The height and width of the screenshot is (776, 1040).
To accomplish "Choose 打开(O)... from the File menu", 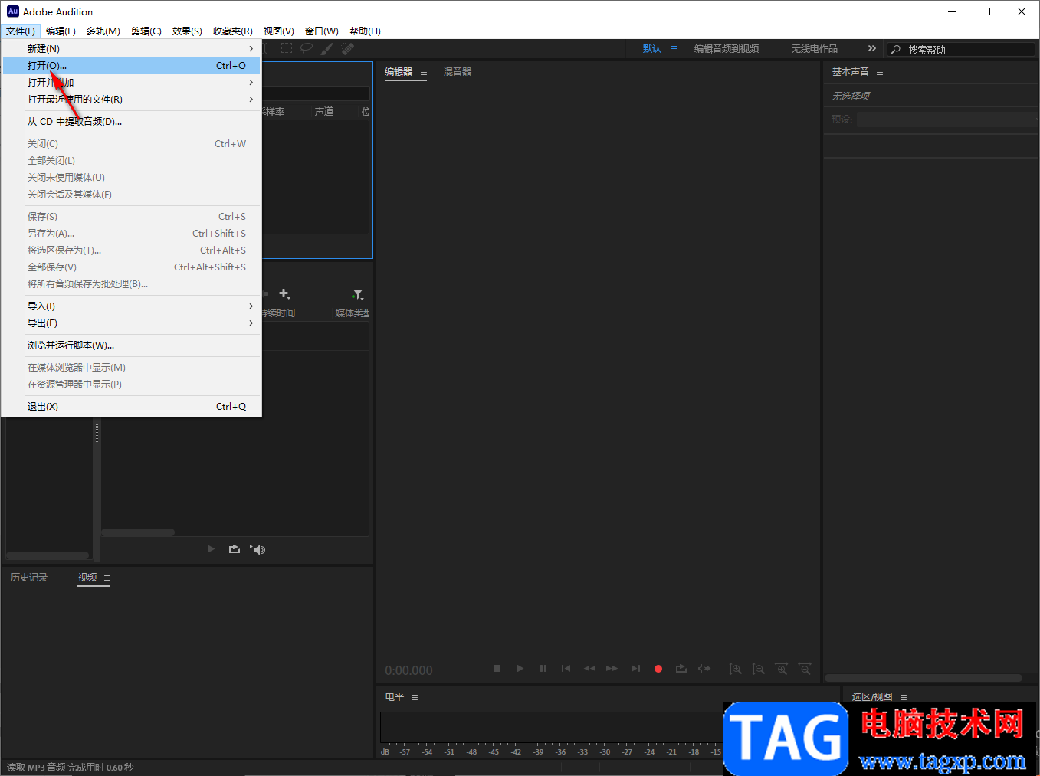I will (131, 66).
